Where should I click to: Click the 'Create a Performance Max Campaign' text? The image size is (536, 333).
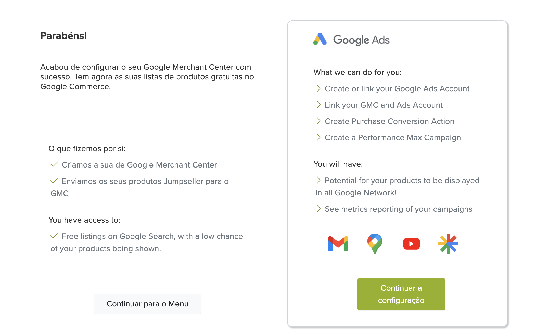(x=393, y=138)
